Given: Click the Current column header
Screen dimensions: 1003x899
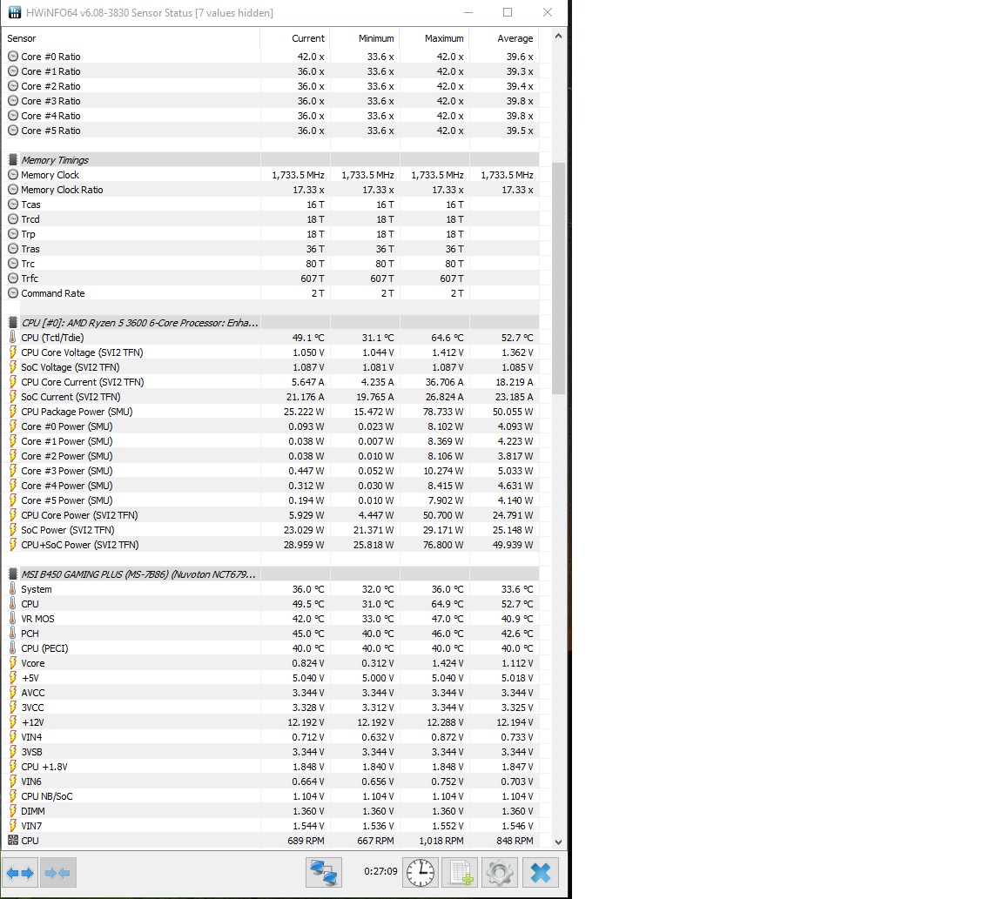Looking at the screenshot, I should [307, 38].
